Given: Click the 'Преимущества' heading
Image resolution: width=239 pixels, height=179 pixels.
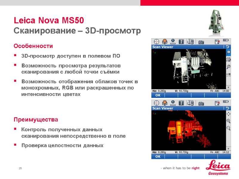Looking at the screenshot, I should (x=36, y=120).
